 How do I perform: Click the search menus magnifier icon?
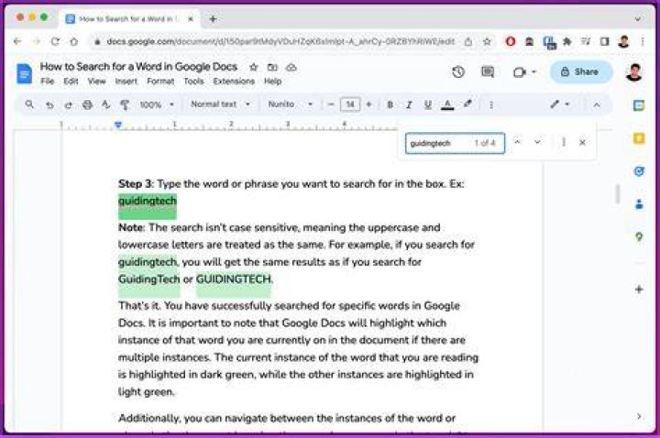pyautogui.click(x=29, y=104)
